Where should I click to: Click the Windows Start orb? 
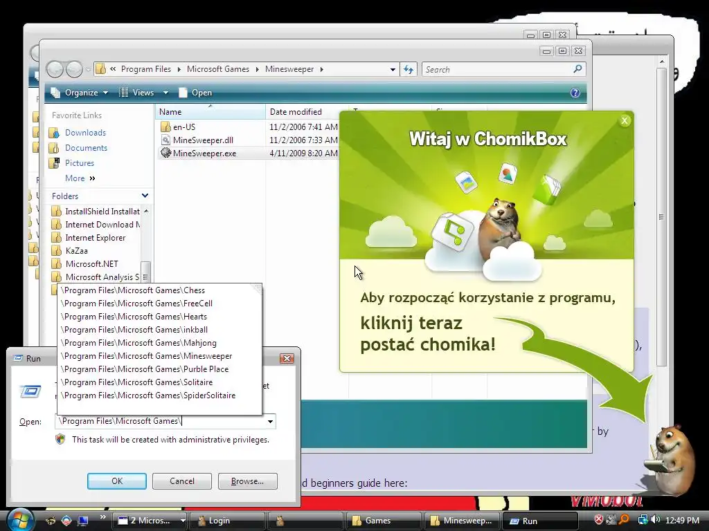point(20,520)
